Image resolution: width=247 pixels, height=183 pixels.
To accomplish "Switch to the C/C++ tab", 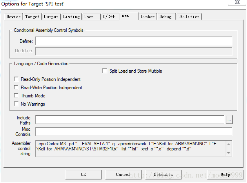I will [x=110, y=16].
